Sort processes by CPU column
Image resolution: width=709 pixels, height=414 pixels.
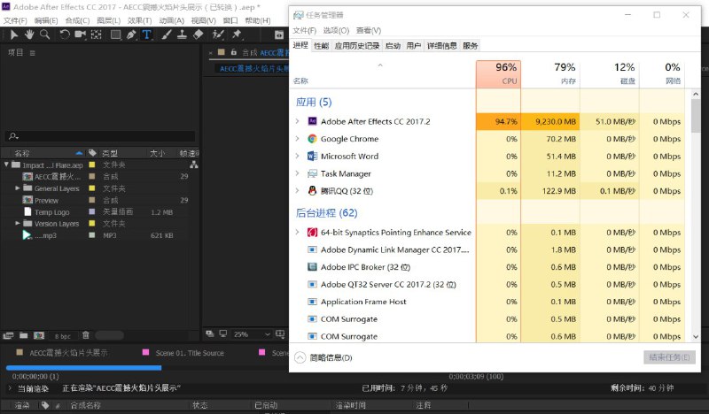pyautogui.click(x=498, y=74)
